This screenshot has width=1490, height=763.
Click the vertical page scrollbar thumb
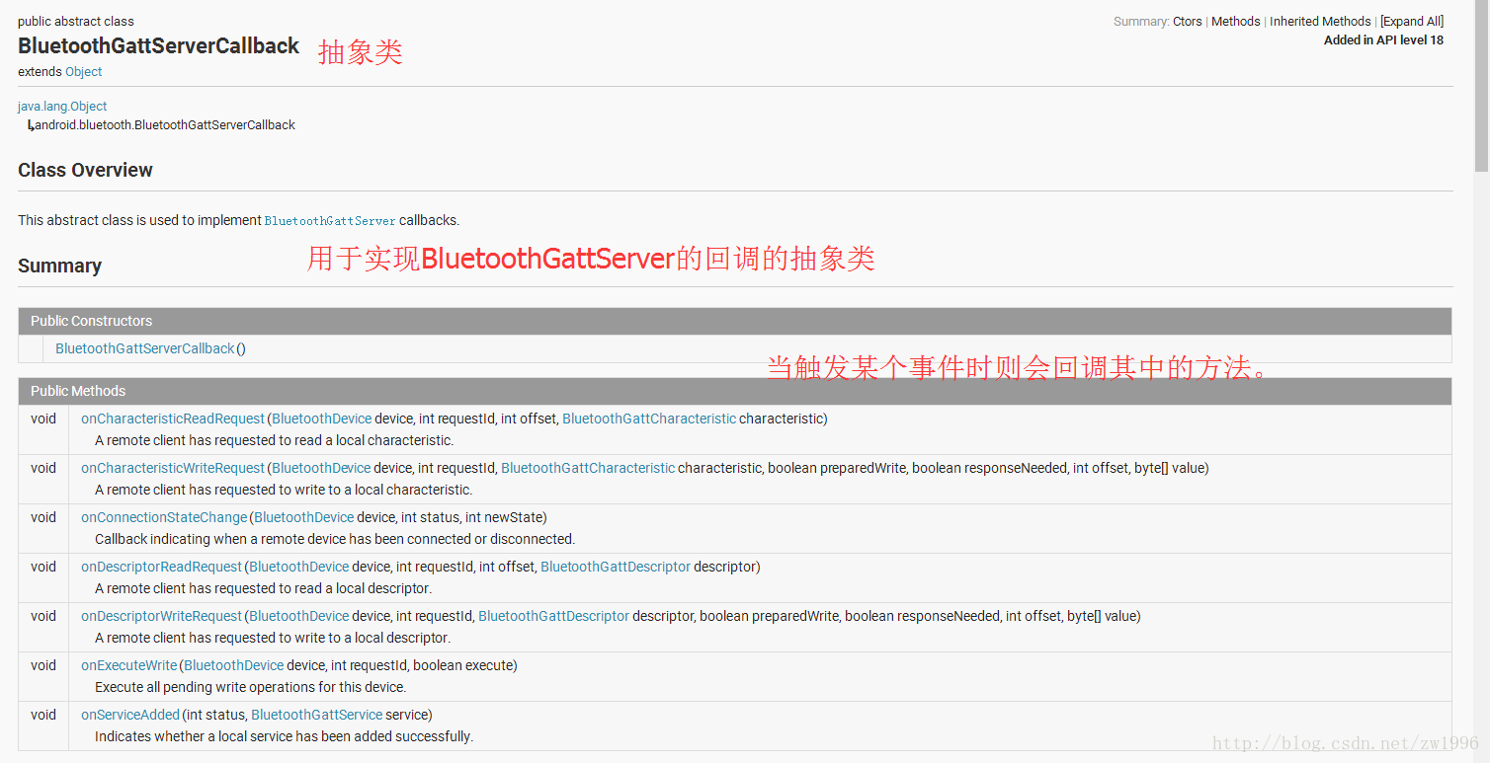(x=1481, y=87)
